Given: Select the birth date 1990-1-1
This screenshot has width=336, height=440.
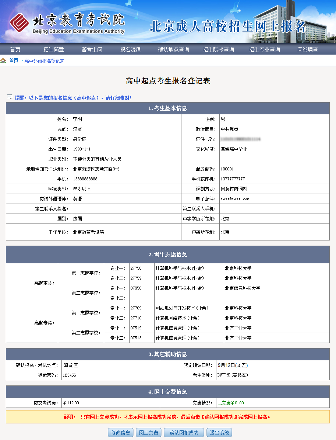Looking at the screenshot, I should click(82, 149).
